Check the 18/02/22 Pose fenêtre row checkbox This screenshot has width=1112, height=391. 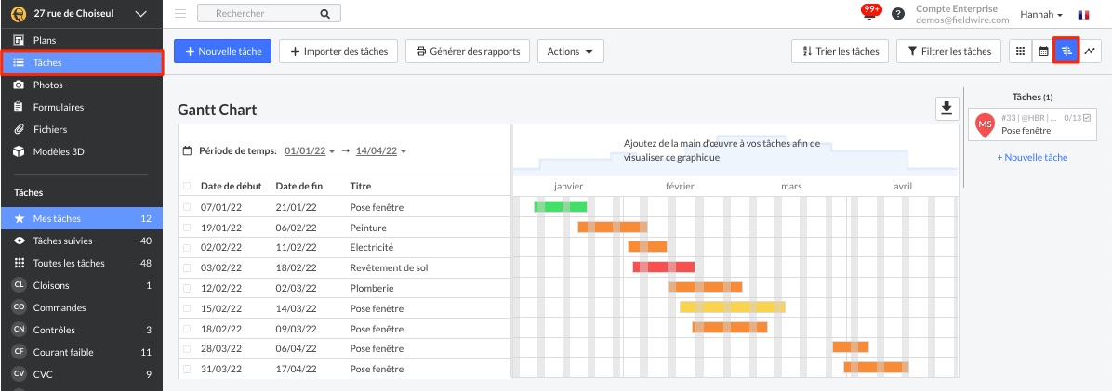point(187,329)
